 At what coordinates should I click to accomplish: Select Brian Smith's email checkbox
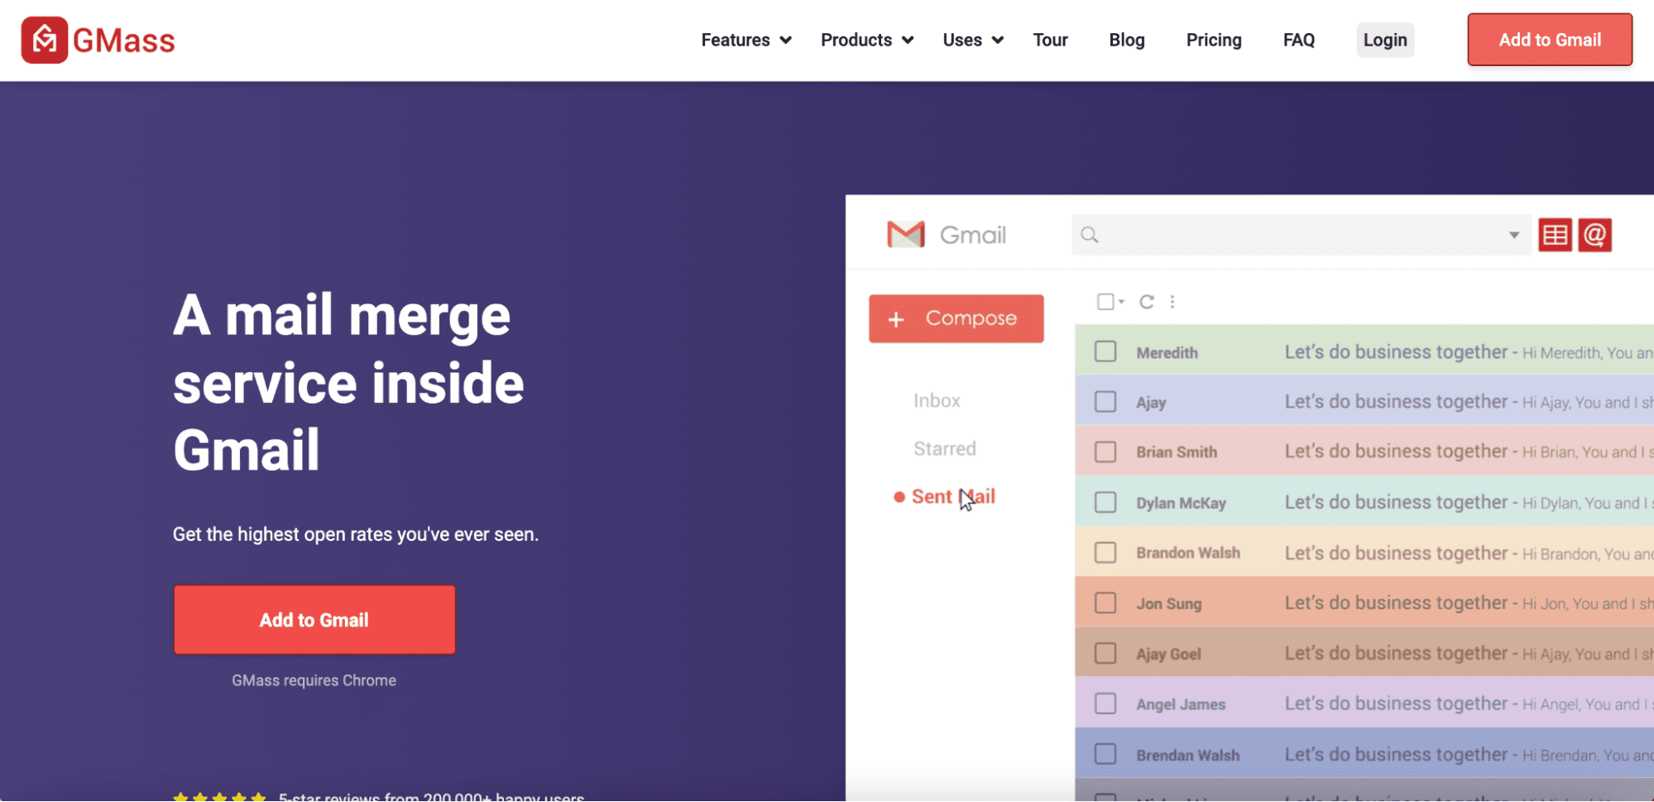1105,451
